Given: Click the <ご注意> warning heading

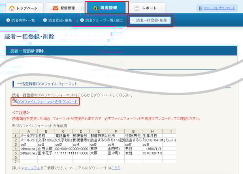Looking at the screenshot, I should point(21,112).
